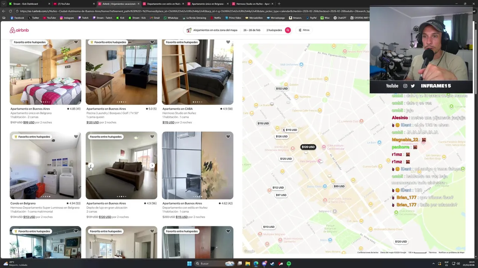
Task: Click the Airbnb logo
Action: (19, 30)
